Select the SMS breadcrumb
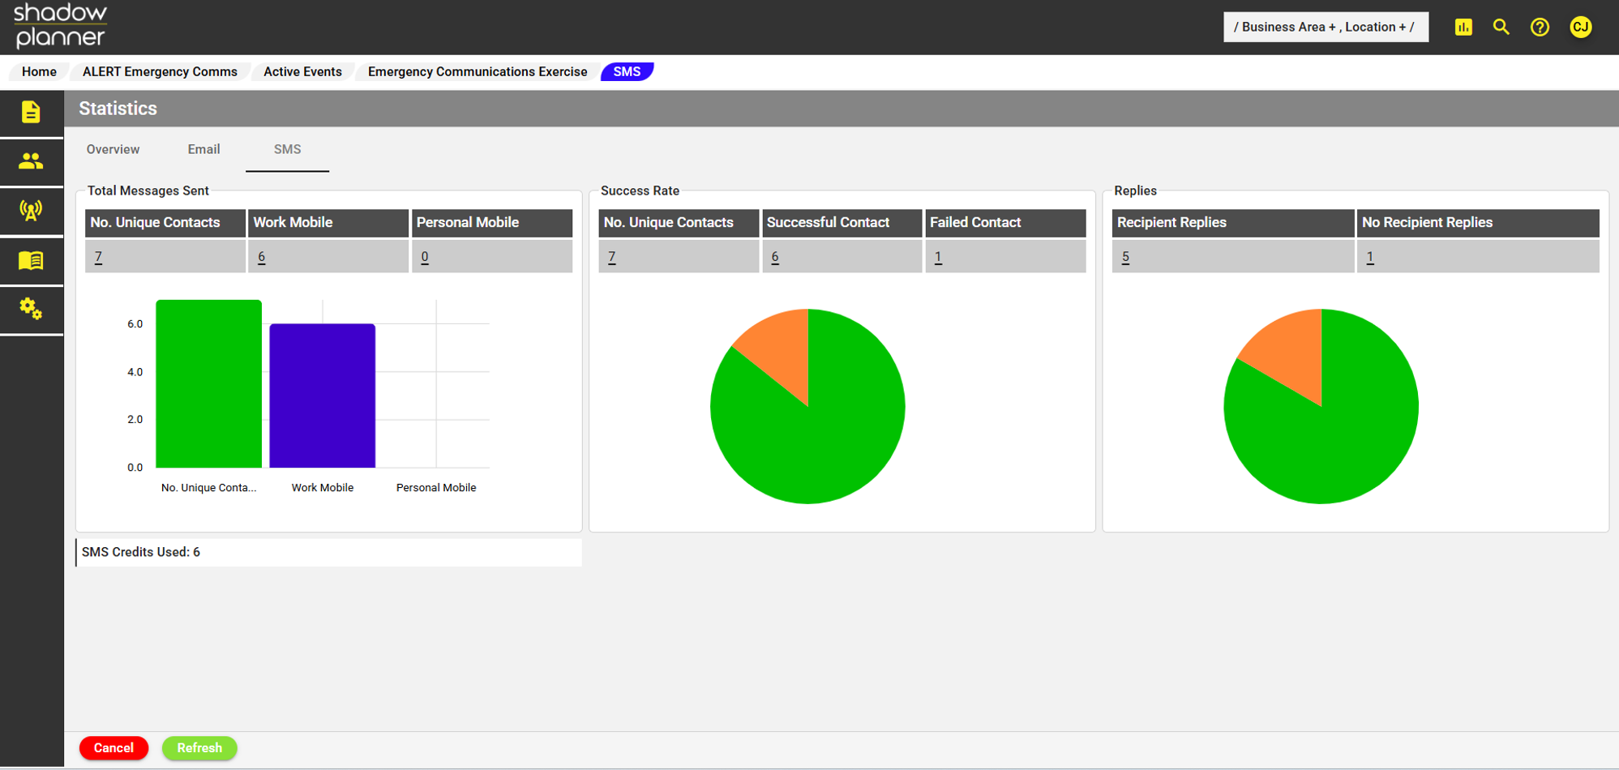The width and height of the screenshot is (1619, 770). [627, 71]
